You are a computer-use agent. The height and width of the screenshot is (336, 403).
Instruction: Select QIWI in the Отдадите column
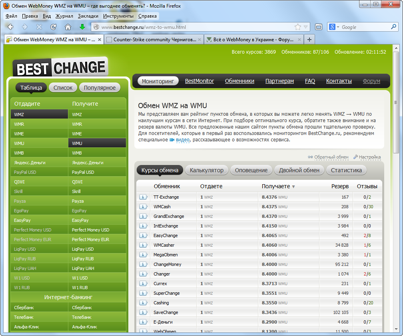(39, 182)
